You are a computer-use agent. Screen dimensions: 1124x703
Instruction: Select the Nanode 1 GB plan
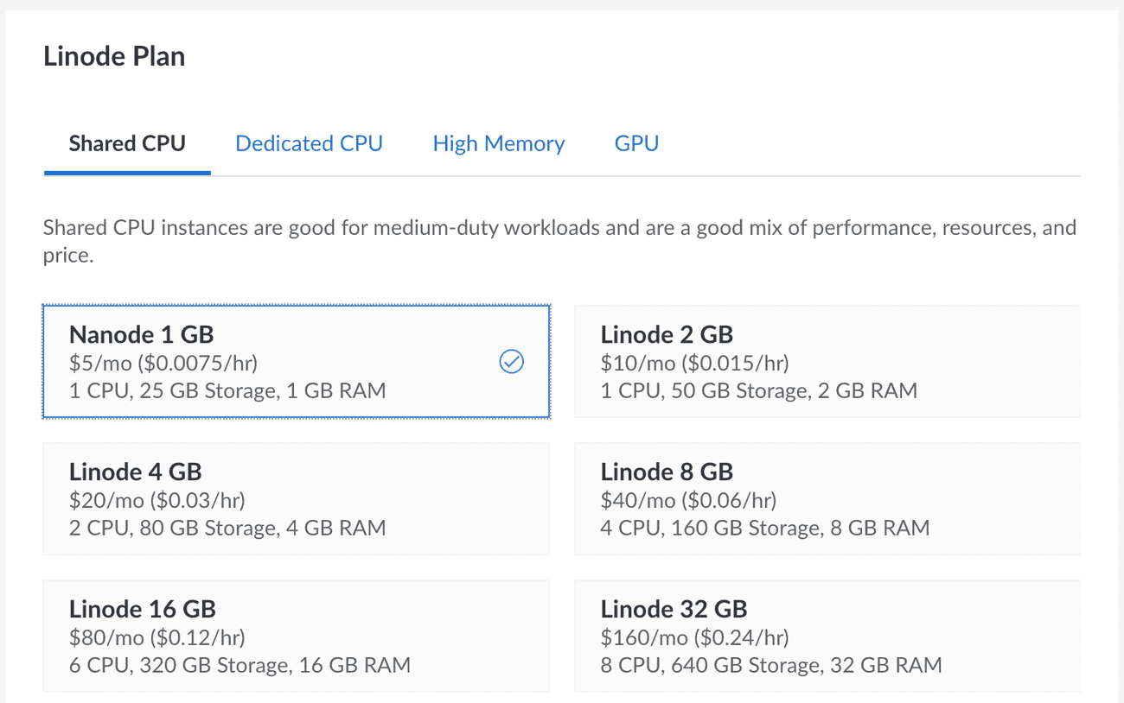coord(296,361)
